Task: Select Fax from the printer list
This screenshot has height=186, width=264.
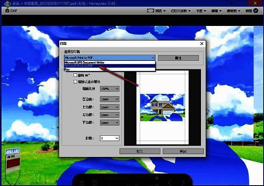Action: pyautogui.click(x=67, y=70)
